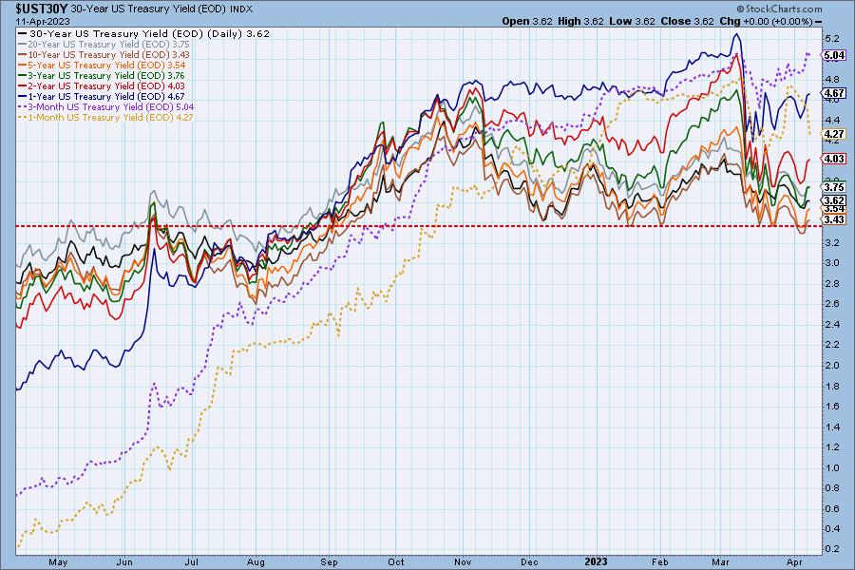Screen dimensions: 855x570
Task: Click the 5.2 yield axis label
Action: (x=832, y=38)
